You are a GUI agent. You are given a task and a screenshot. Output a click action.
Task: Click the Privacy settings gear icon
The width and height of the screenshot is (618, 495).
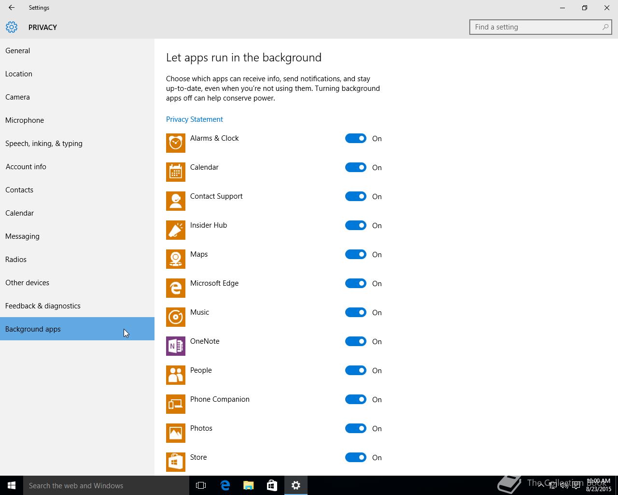12,27
